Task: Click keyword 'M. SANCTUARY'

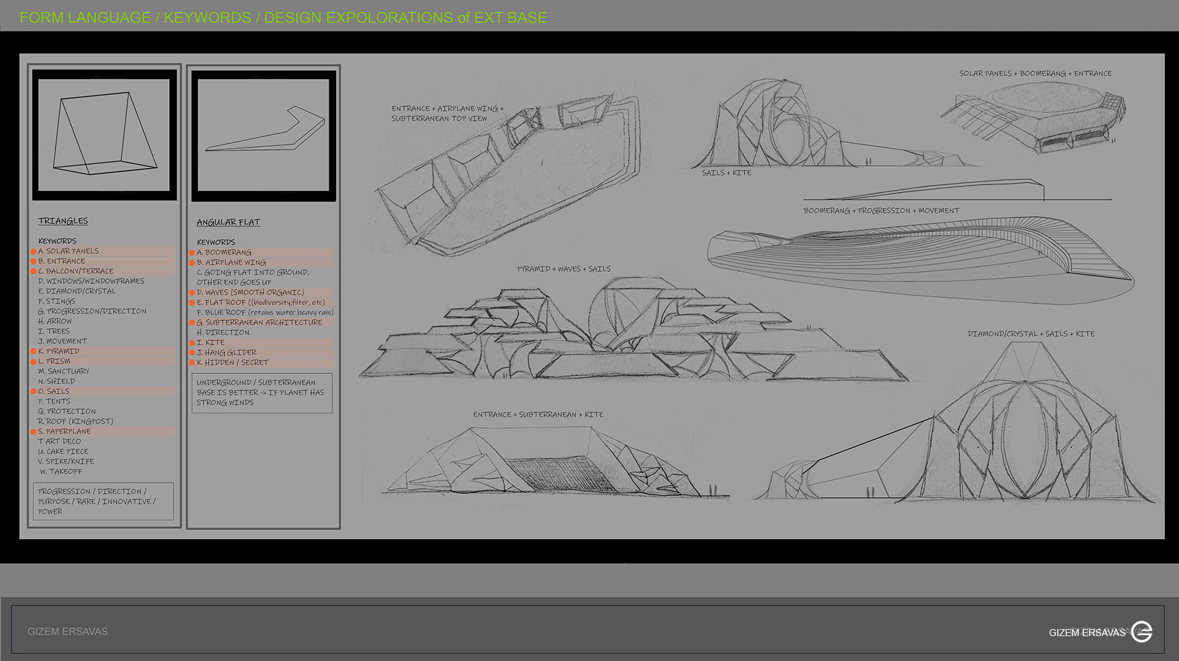Action: pyautogui.click(x=63, y=371)
